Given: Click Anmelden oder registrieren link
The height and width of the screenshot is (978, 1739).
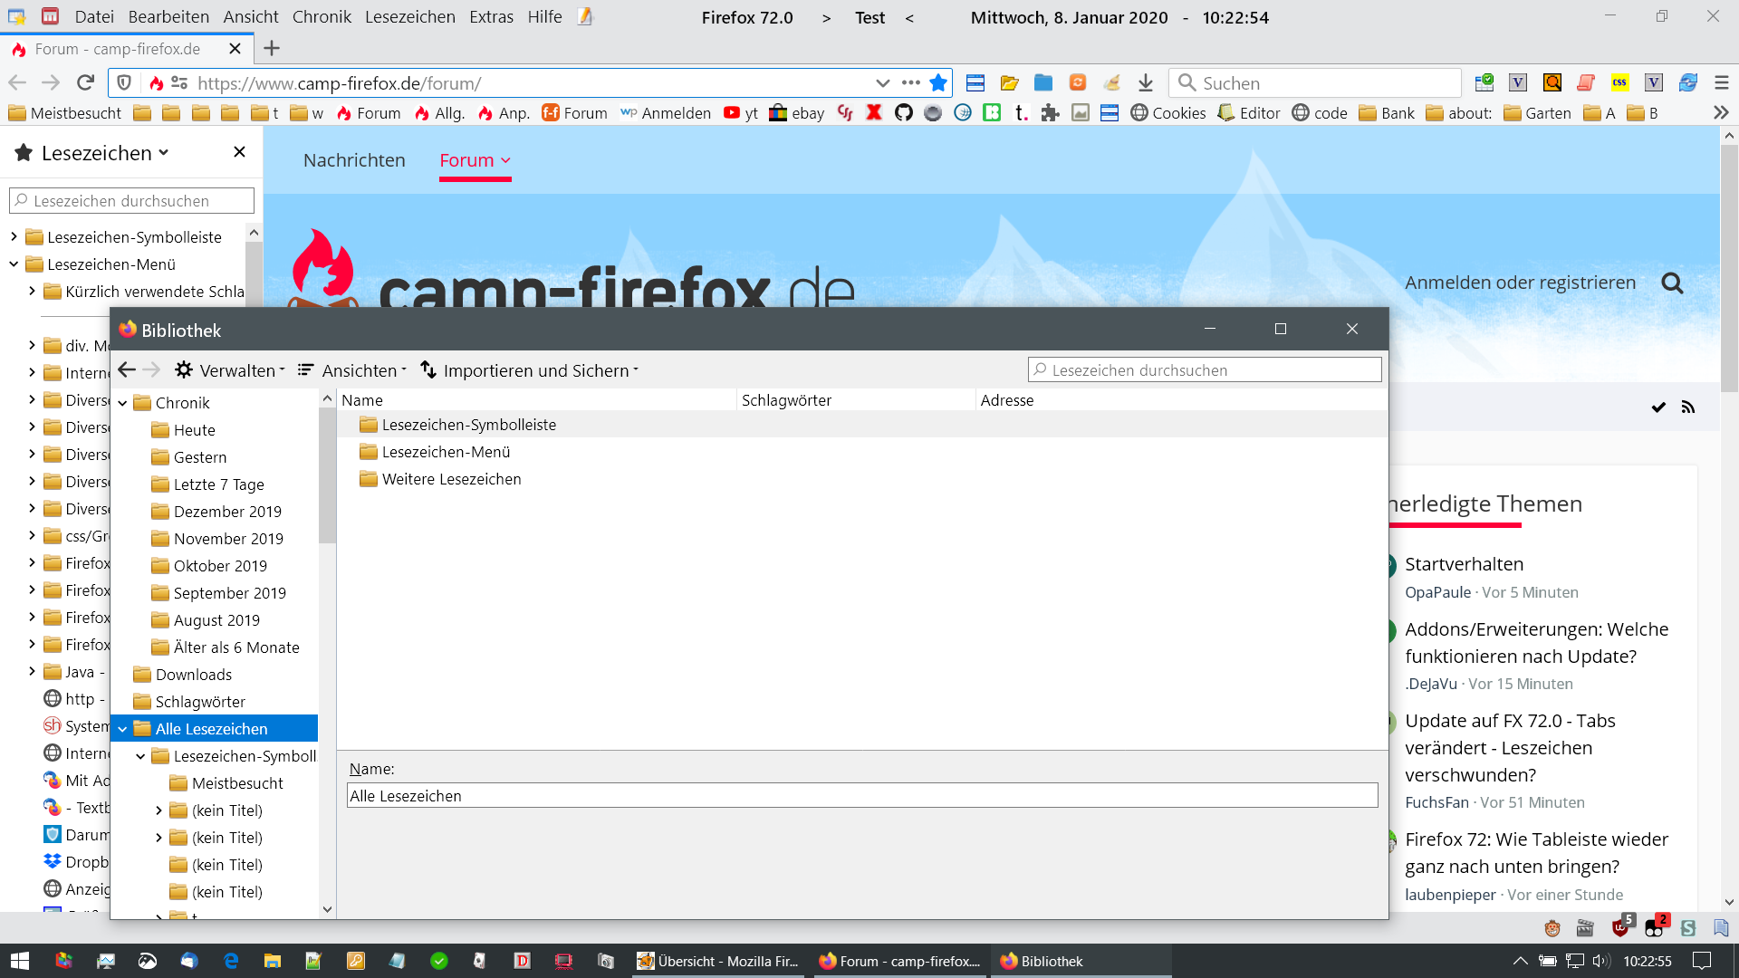Looking at the screenshot, I should [1520, 283].
